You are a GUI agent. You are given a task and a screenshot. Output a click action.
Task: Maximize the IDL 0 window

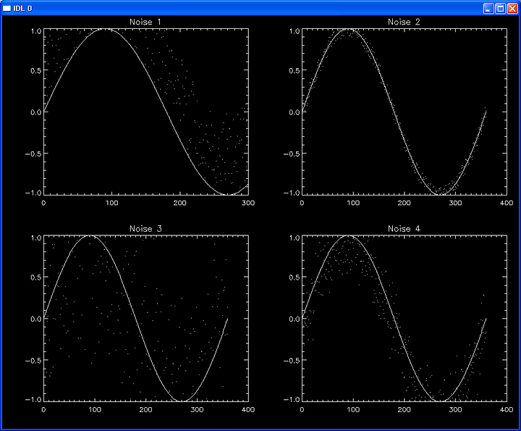[x=500, y=8]
